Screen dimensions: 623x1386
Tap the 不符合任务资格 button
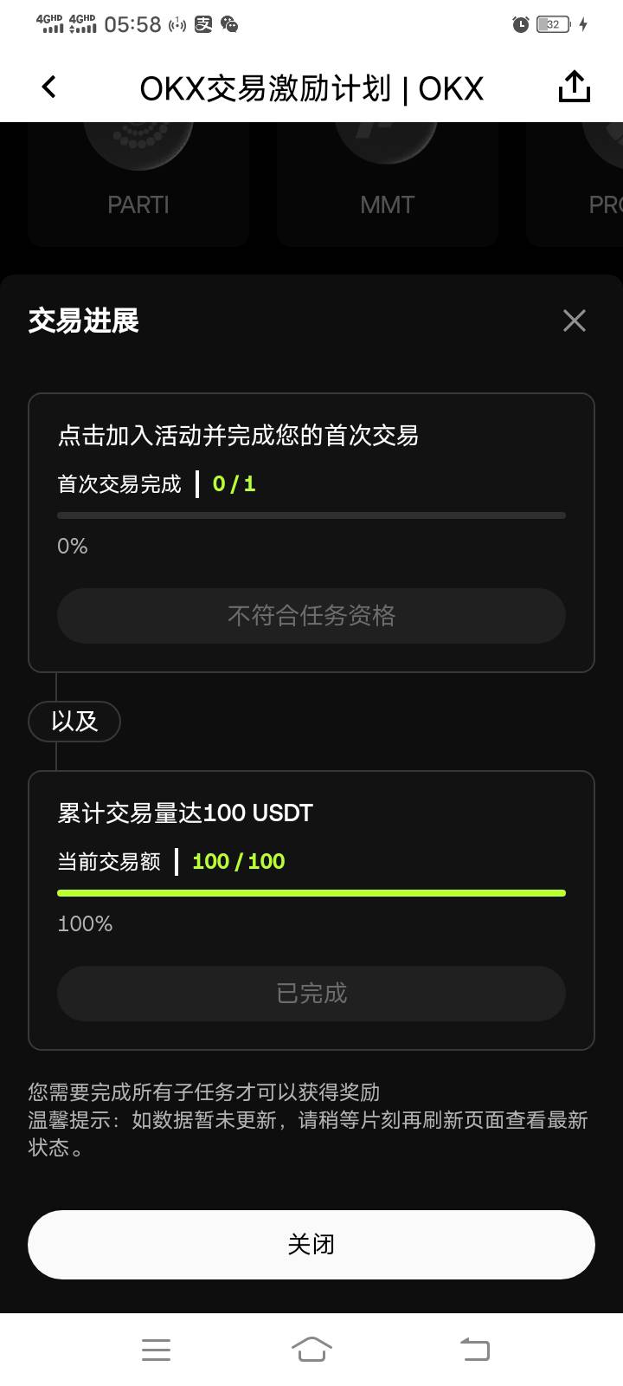[311, 615]
